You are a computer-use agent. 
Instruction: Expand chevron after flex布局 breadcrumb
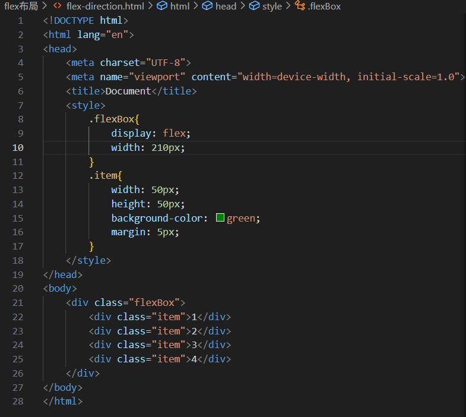45,6
